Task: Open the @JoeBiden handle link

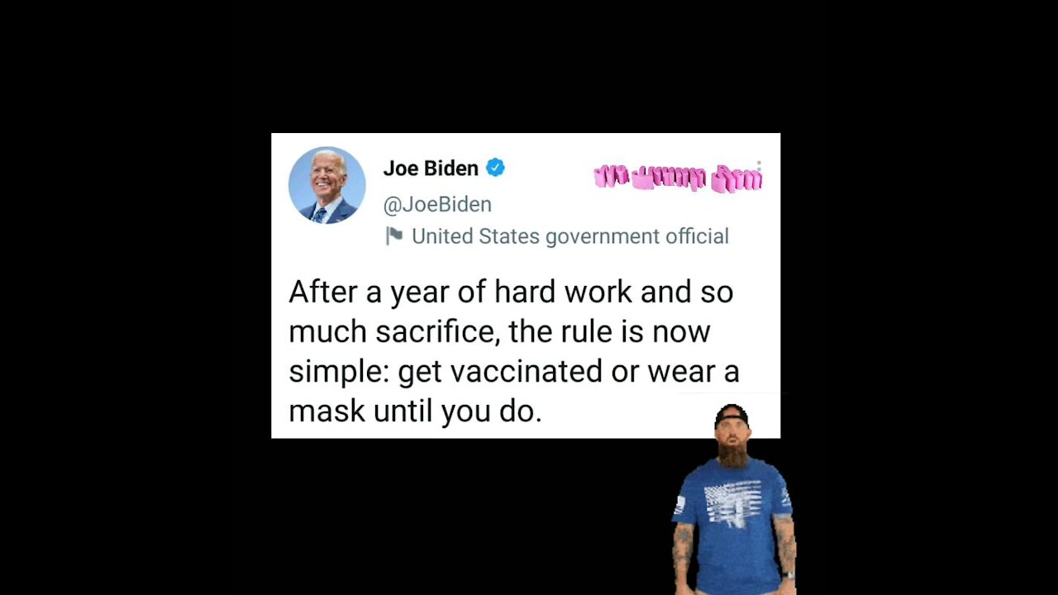Action: [x=437, y=204]
